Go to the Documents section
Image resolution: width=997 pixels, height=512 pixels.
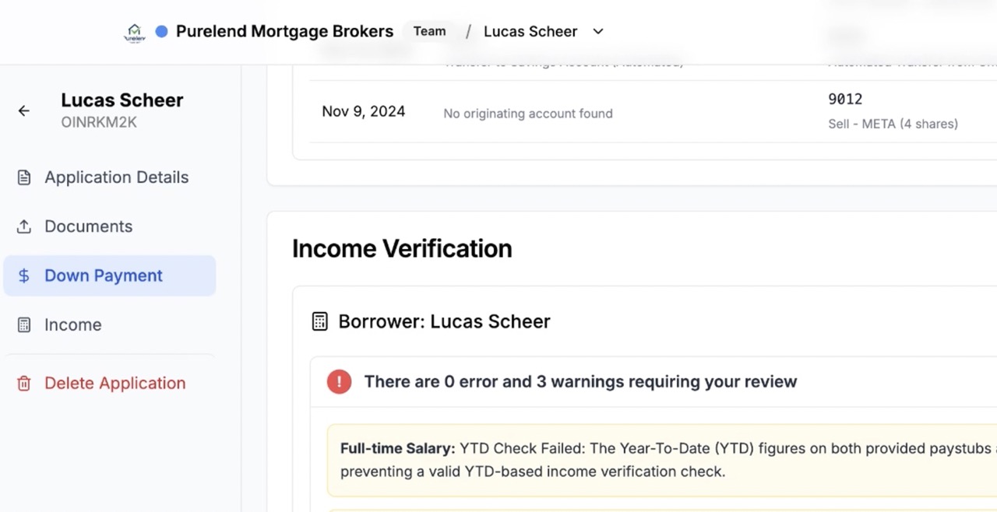click(88, 226)
